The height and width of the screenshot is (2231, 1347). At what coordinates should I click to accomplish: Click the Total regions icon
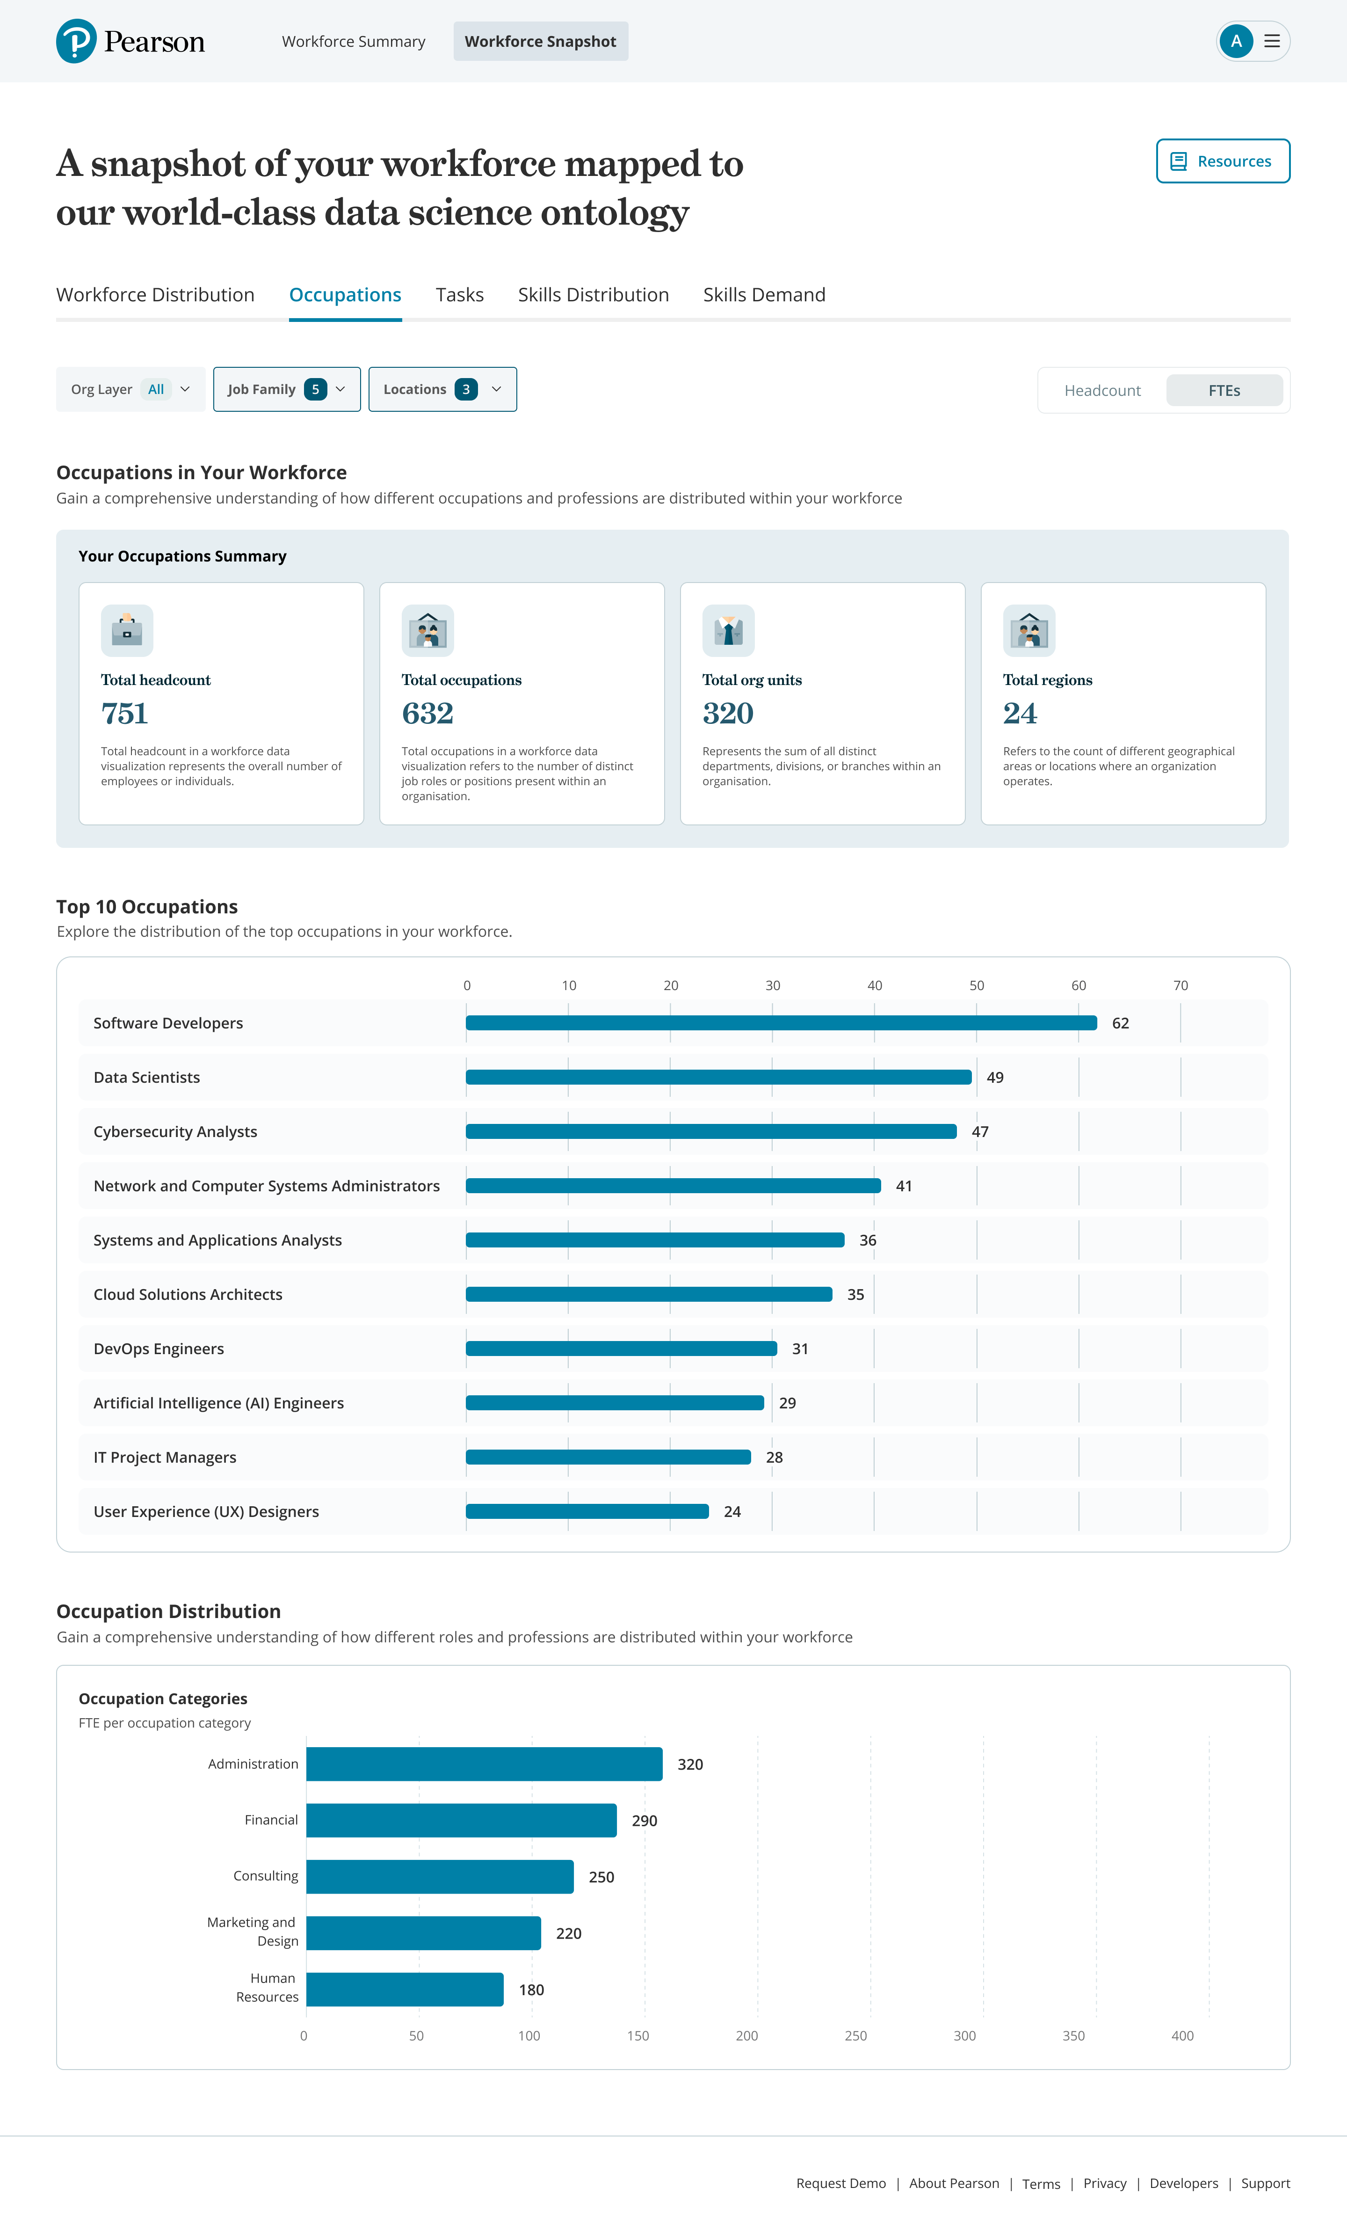pos(1028,630)
